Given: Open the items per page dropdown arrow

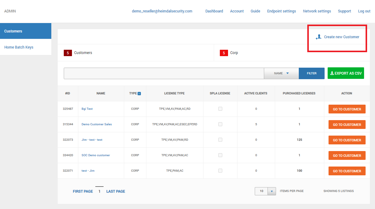Looking at the screenshot, I should pos(271,191).
